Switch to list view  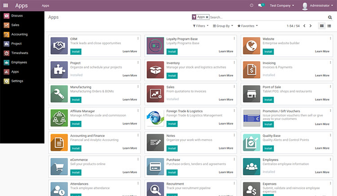329,26
